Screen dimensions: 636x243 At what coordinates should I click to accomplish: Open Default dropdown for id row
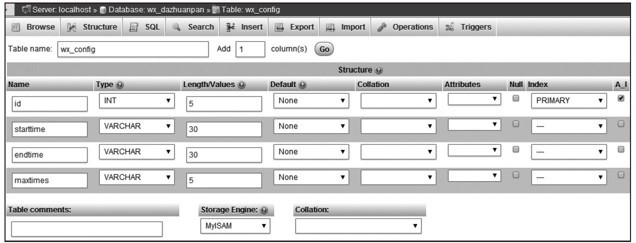click(x=311, y=101)
